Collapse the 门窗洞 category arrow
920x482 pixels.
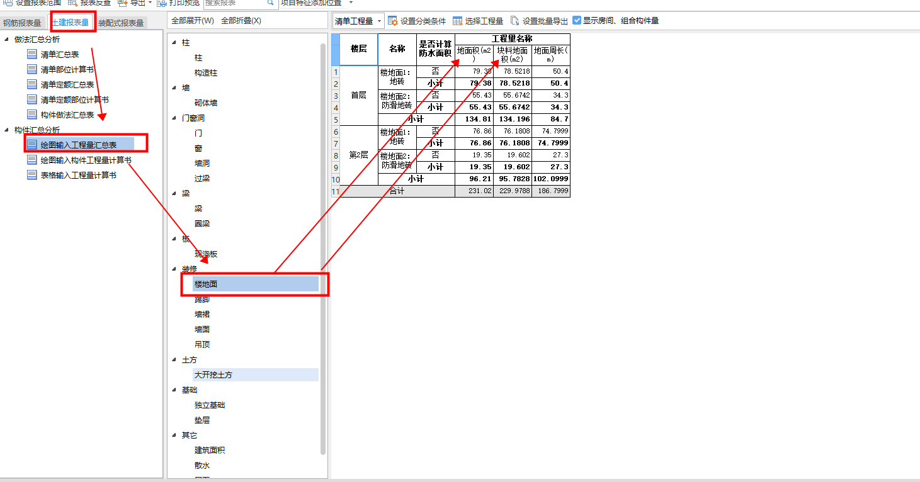click(x=174, y=118)
